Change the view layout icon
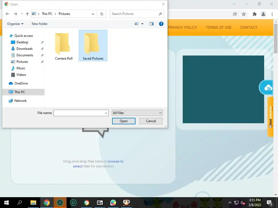 (x=137, y=24)
